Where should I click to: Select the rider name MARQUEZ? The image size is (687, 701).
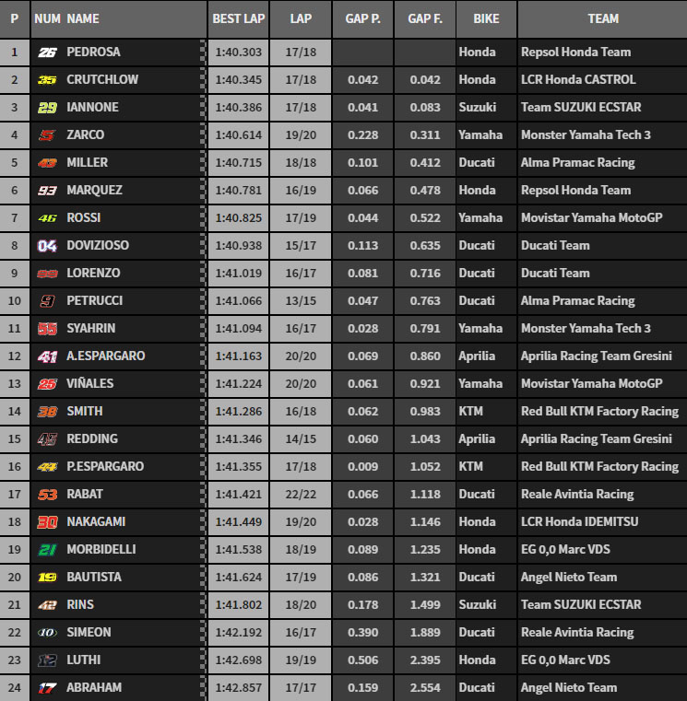tap(94, 190)
